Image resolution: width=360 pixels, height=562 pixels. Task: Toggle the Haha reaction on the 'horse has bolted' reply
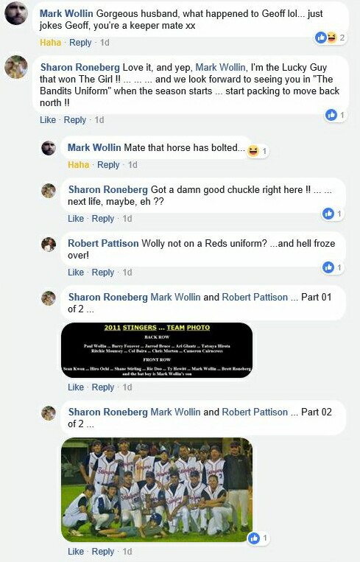[x=79, y=165]
